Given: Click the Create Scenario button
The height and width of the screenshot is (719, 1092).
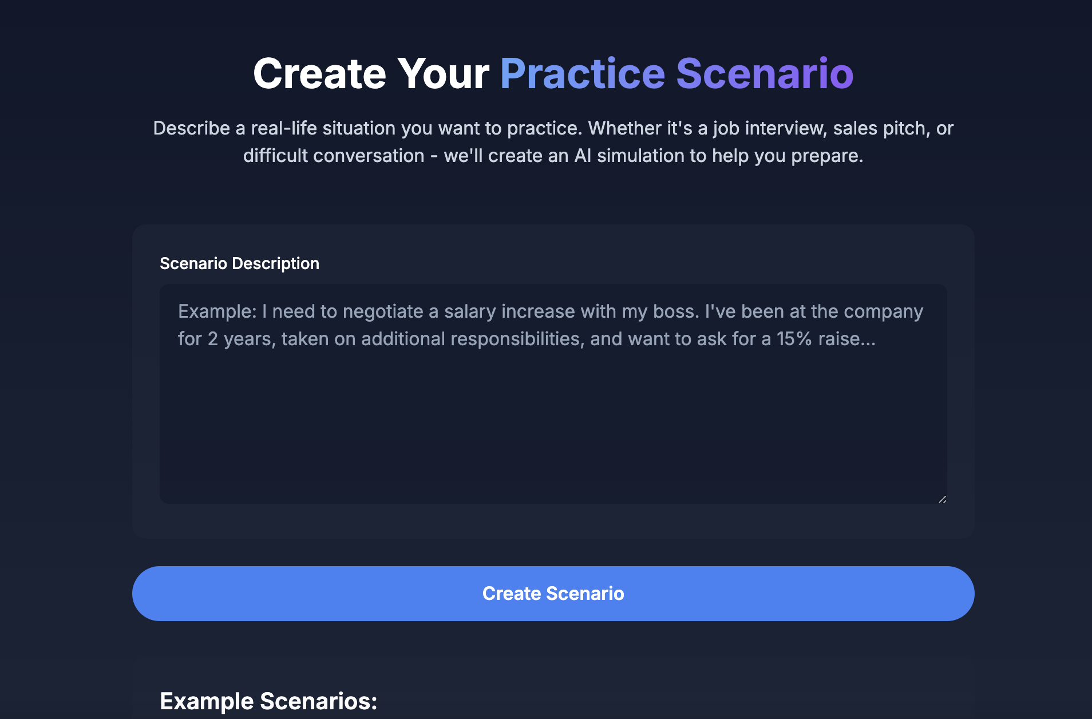Looking at the screenshot, I should [553, 594].
